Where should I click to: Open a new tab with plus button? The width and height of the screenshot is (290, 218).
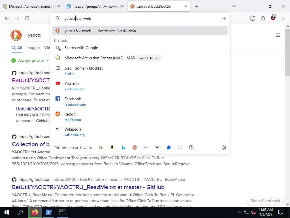click(x=197, y=6)
